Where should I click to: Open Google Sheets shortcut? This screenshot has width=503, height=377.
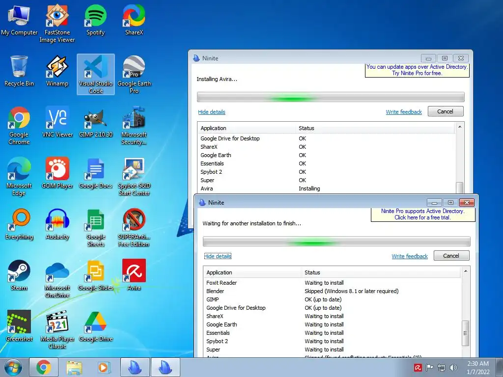[x=96, y=228]
